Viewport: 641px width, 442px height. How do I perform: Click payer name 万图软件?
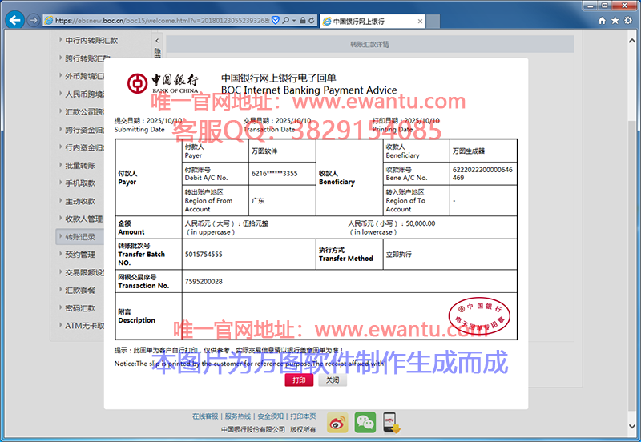tap(264, 151)
